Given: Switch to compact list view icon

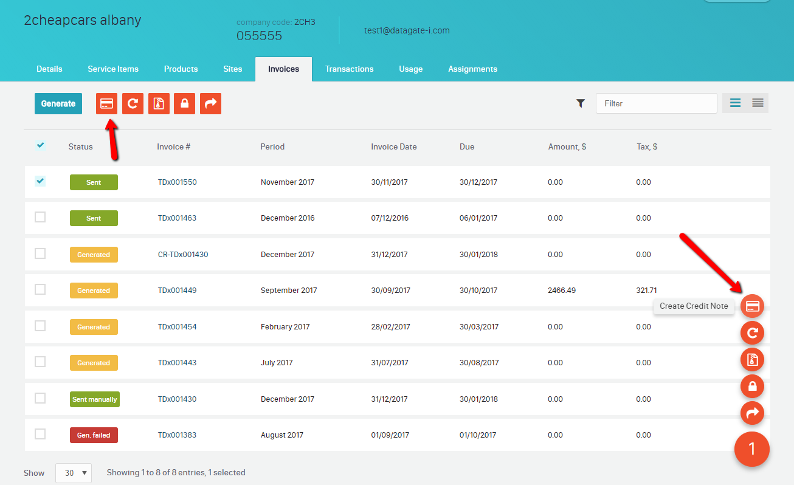Looking at the screenshot, I should [x=758, y=103].
